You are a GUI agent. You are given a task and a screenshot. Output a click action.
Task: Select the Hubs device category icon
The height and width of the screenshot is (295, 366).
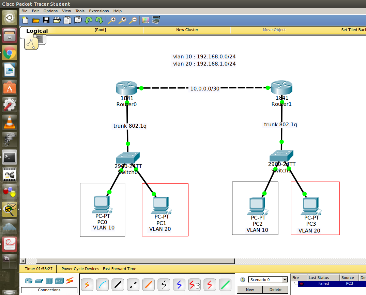coord(49,281)
